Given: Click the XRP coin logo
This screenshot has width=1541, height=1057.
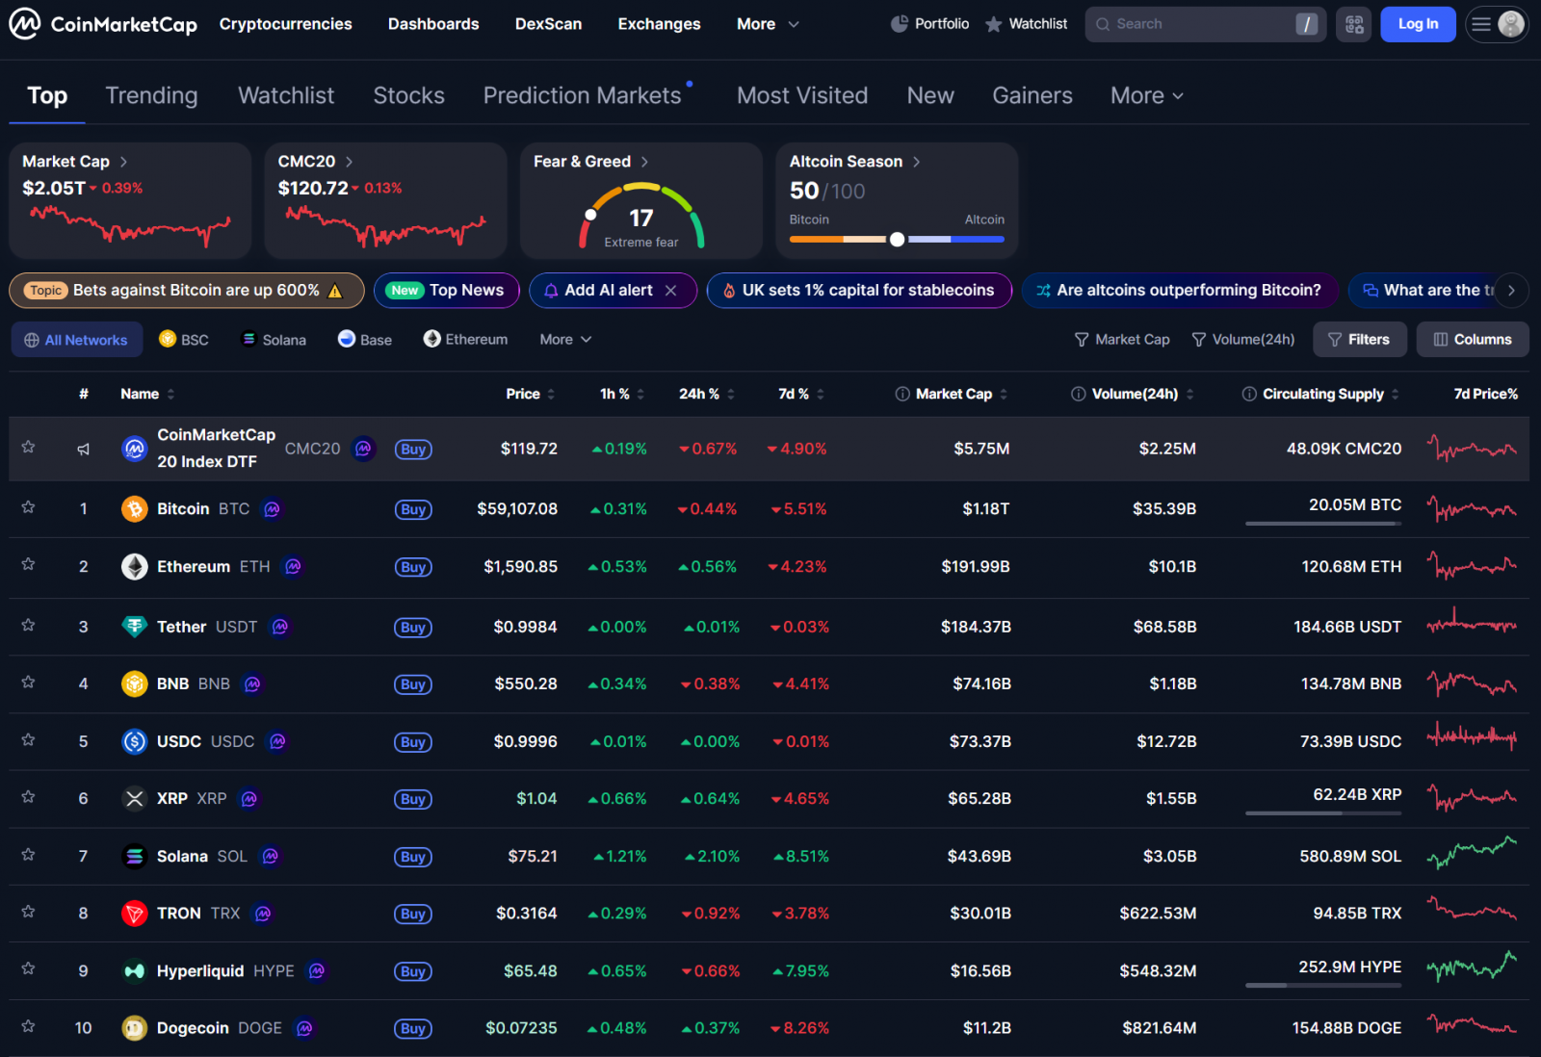Looking at the screenshot, I should click(135, 798).
